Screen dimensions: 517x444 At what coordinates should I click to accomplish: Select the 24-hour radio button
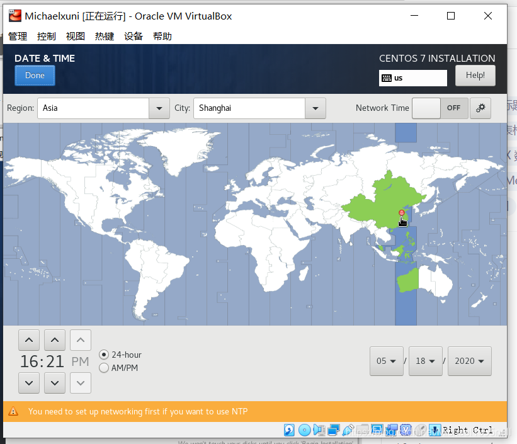pos(104,355)
